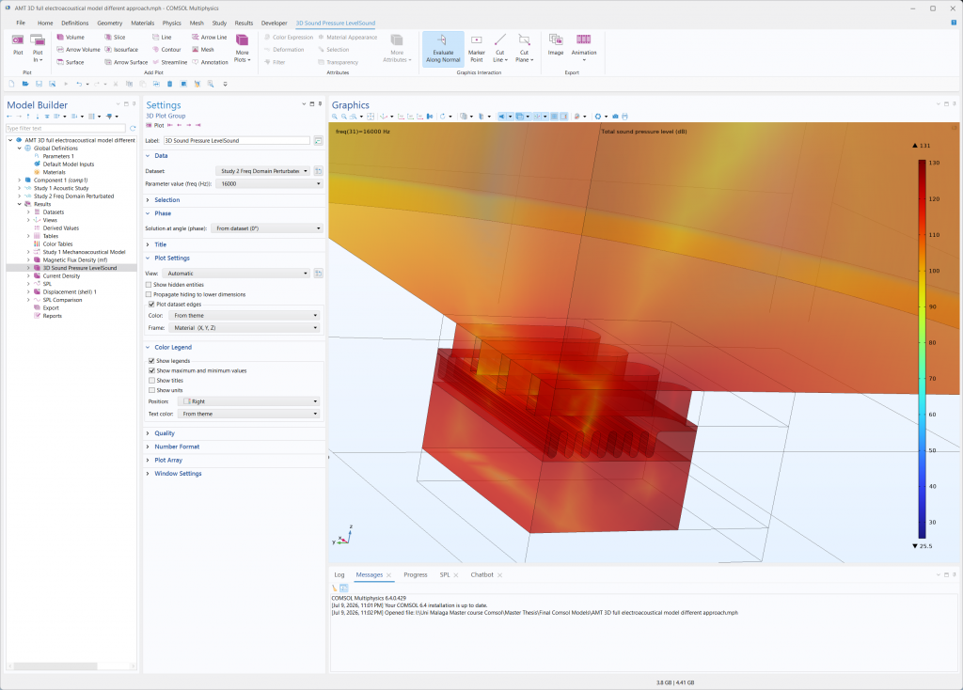Toggle Show legends checkbox

coord(151,361)
